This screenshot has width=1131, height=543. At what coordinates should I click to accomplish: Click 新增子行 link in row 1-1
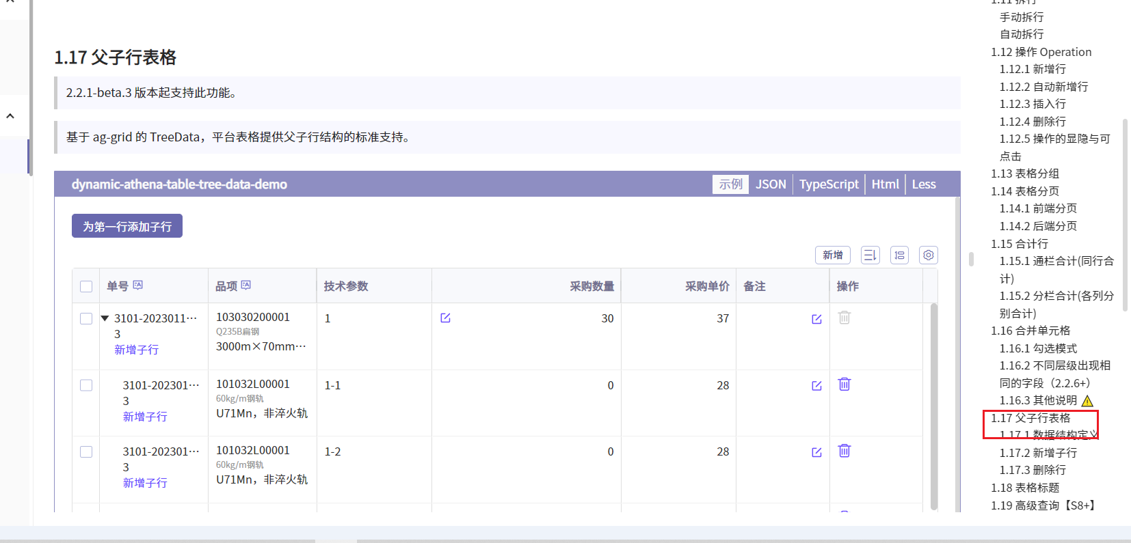coord(145,417)
